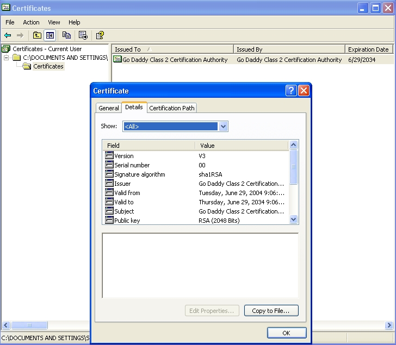Click the Field column header
The image size is (396, 345).
pyautogui.click(x=149, y=146)
